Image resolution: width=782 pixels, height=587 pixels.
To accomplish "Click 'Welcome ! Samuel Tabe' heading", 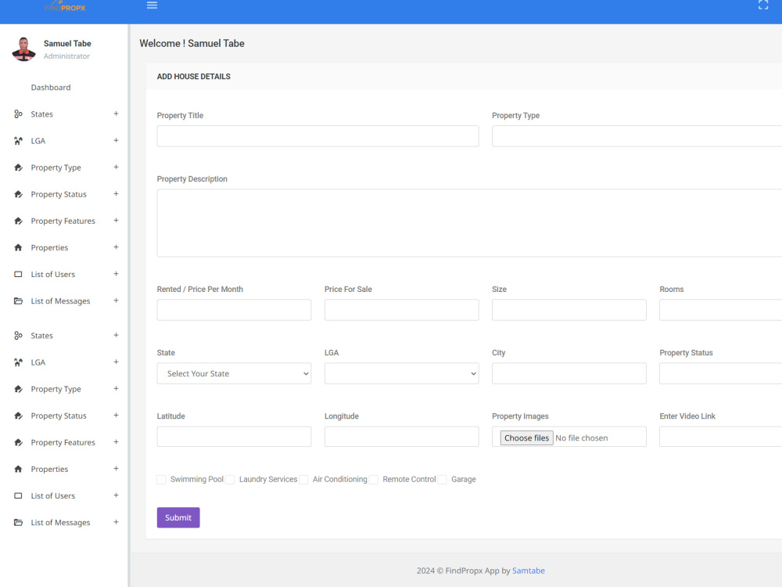I will [x=192, y=43].
